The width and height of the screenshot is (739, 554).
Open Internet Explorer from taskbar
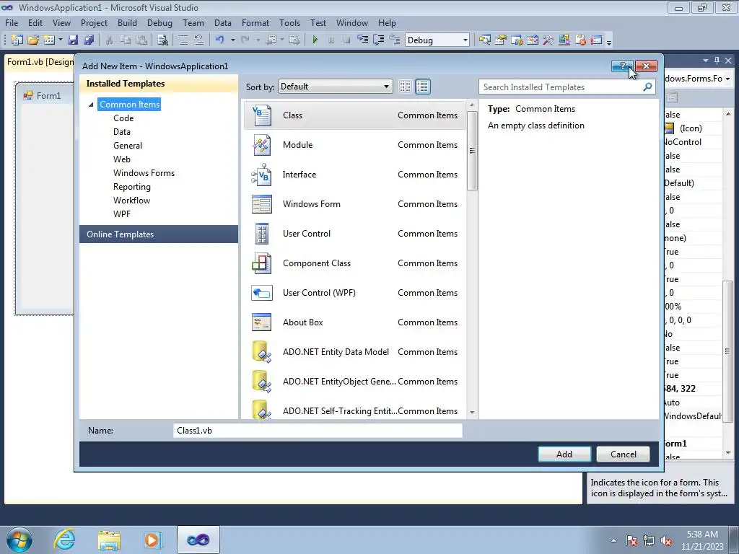[x=64, y=540]
